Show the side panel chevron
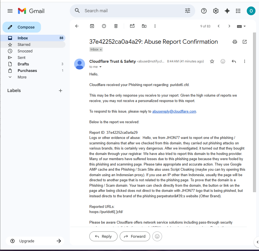The width and height of the screenshot is (259, 251). [257, 242]
